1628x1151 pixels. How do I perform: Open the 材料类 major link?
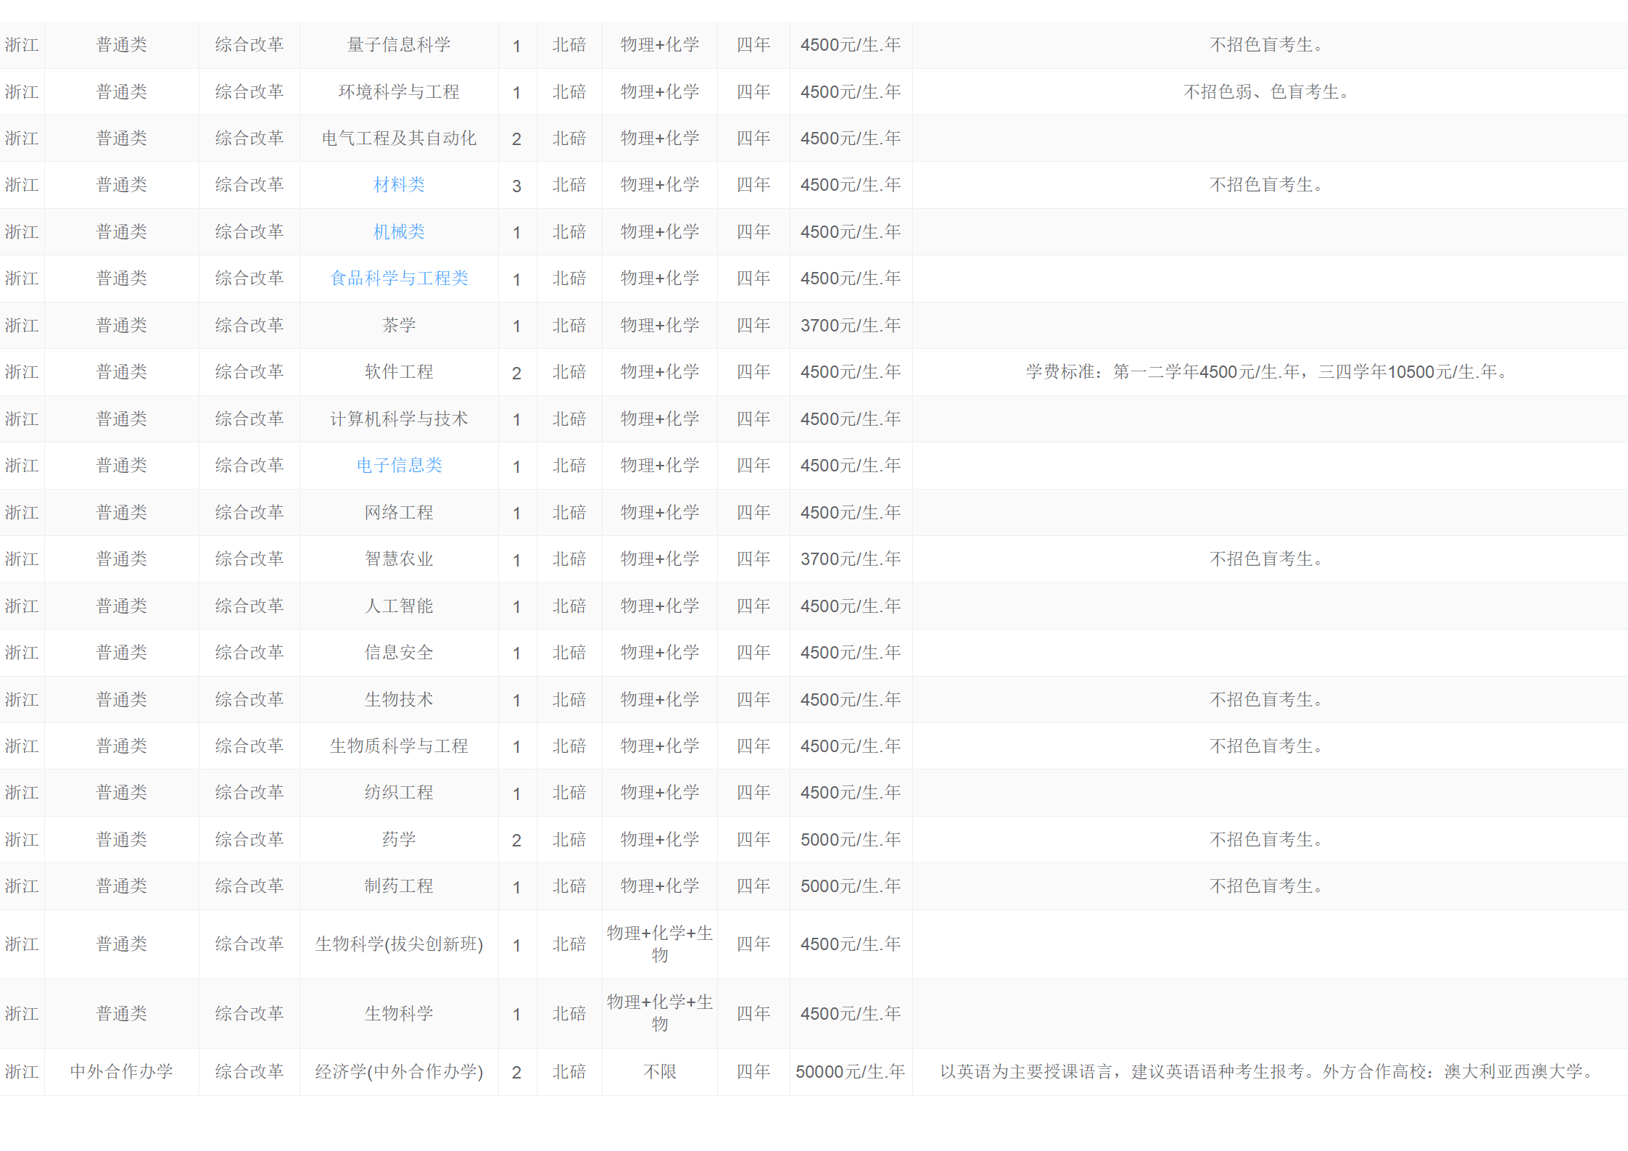pos(399,185)
